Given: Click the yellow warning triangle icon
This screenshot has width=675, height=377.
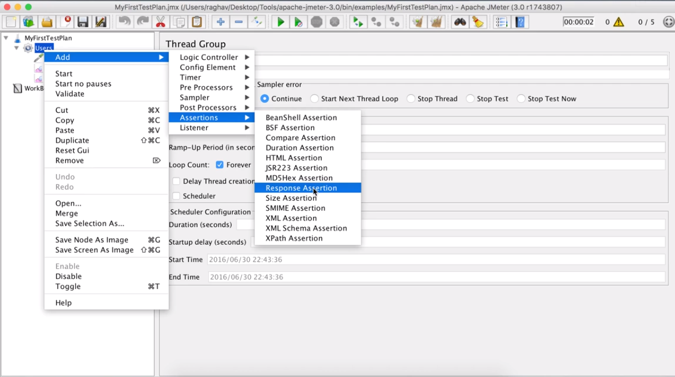Looking at the screenshot, I should pyautogui.click(x=619, y=22).
